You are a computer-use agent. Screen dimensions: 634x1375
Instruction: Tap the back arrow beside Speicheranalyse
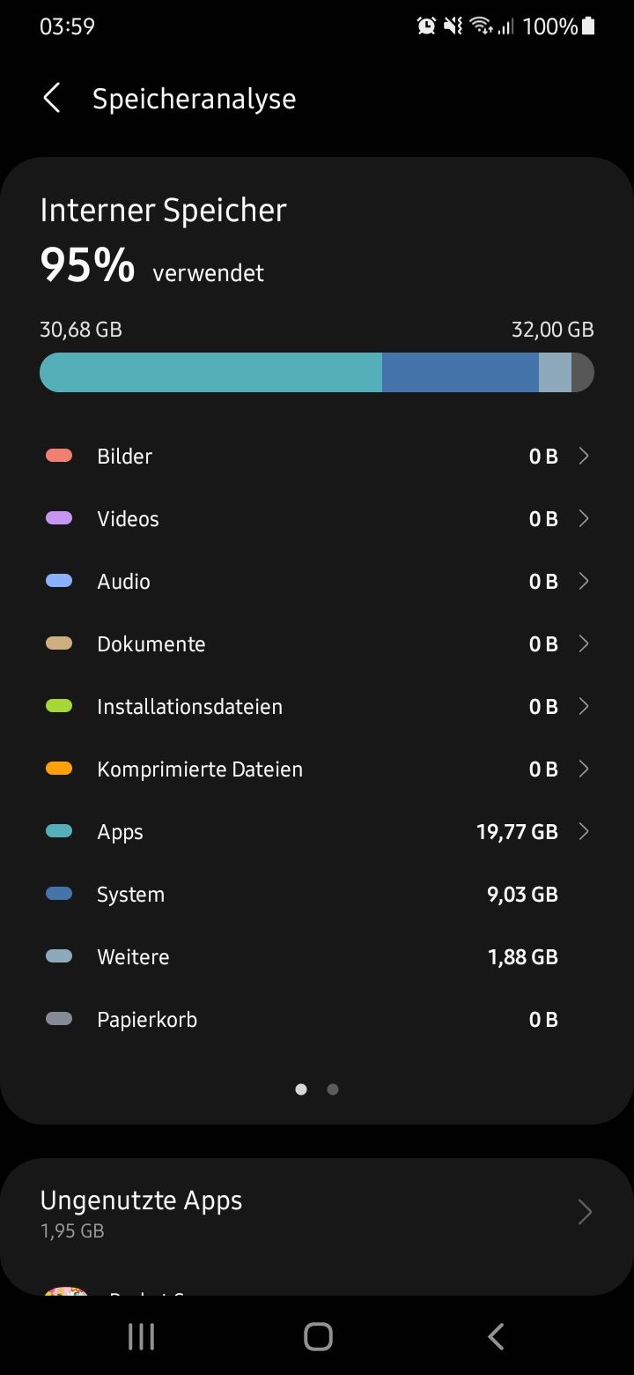[x=52, y=98]
